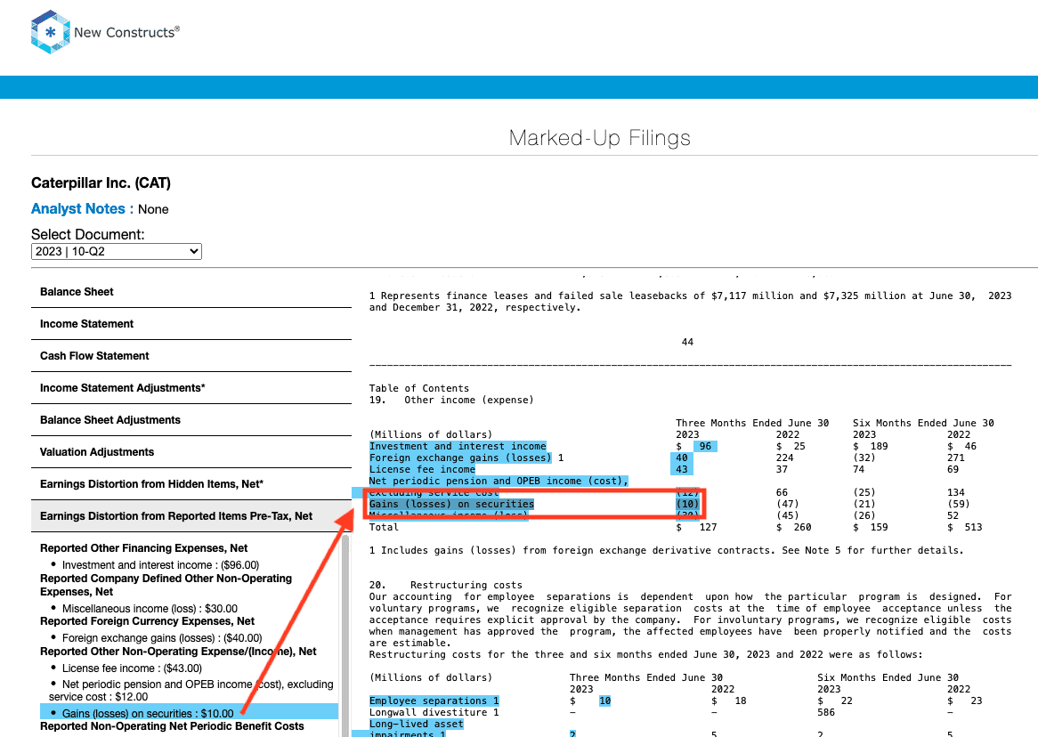Screen dimensions: 1038x737
Task: Click 'Reported Non-Operating Net Periodic Benefit Costs' heading
Action: [x=172, y=726]
